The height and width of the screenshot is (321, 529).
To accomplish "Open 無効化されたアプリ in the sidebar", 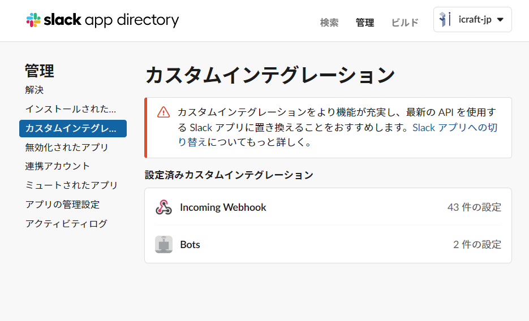I will pos(66,147).
